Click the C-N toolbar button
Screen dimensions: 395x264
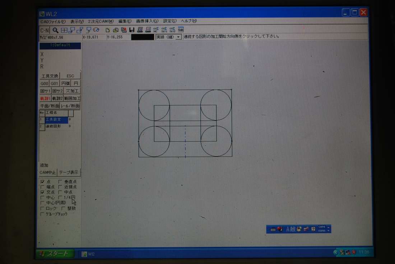[45, 30]
